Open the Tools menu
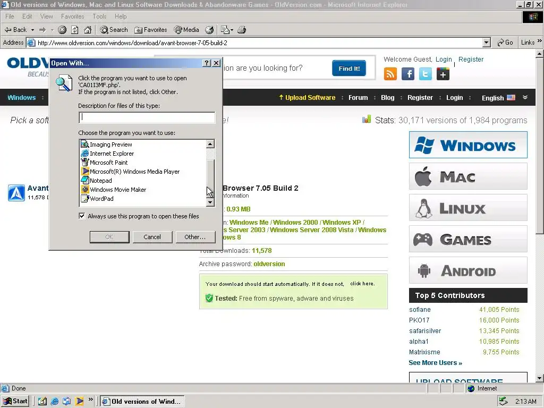Screen dimensions: 544x408 99,16
